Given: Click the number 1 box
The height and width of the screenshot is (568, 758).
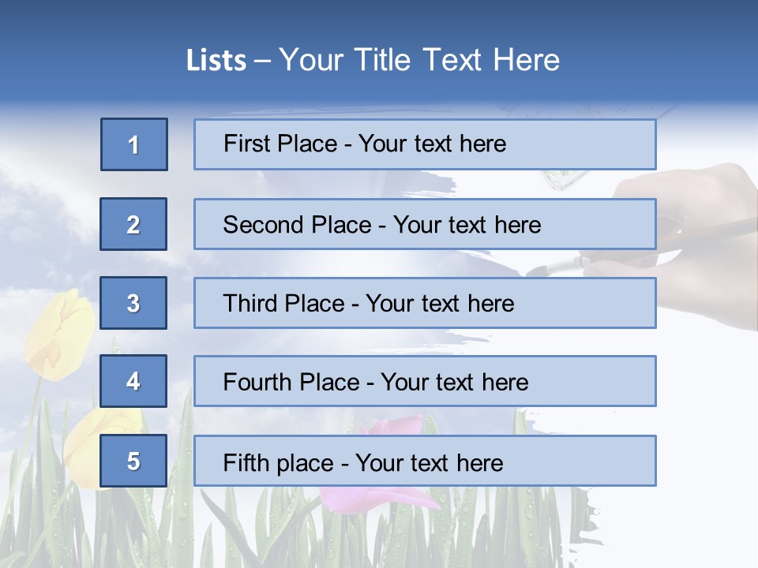Looking at the screenshot, I should (x=134, y=144).
